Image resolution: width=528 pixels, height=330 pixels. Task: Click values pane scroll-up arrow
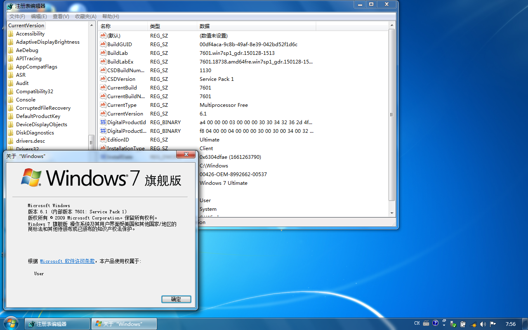(x=392, y=26)
